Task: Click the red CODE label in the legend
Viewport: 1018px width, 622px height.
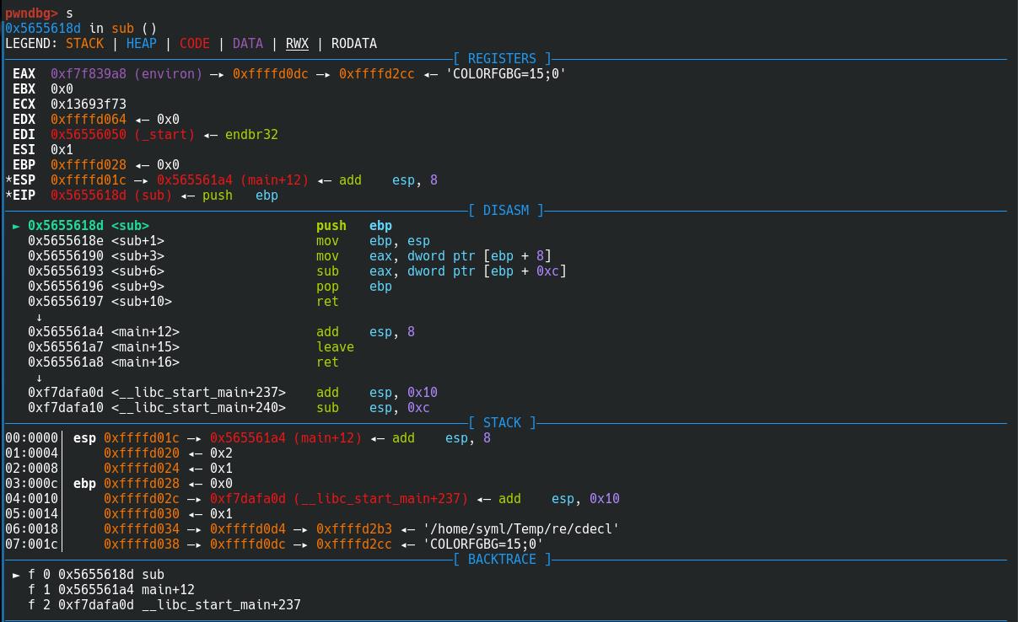Action: pos(194,44)
